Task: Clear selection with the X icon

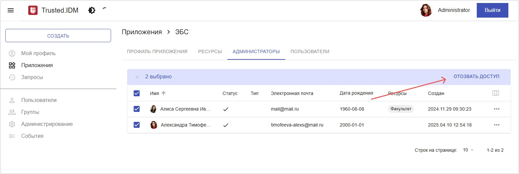Action: click(x=137, y=77)
